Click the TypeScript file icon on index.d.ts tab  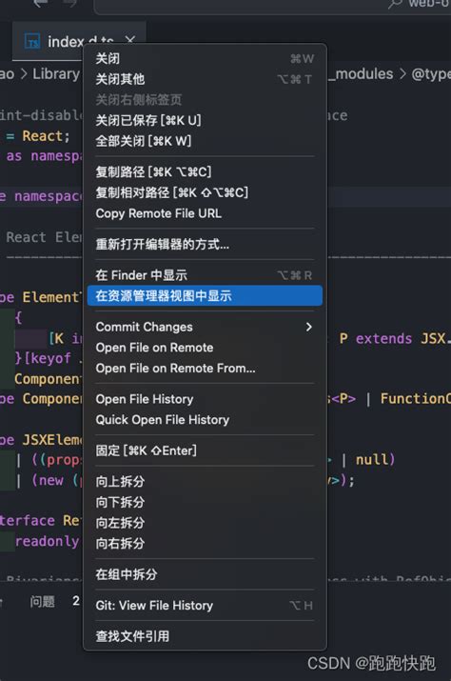(32, 41)
